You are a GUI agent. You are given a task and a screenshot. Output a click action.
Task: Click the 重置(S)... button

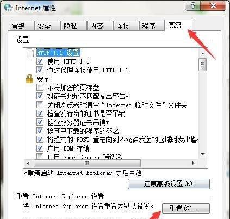coord(186,208)
